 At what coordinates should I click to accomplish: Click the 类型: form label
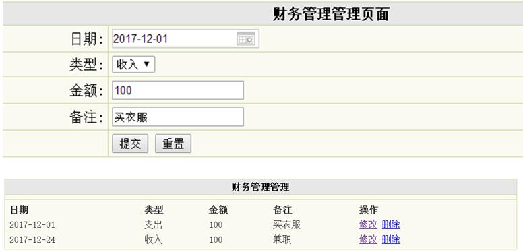coord(87,65)
